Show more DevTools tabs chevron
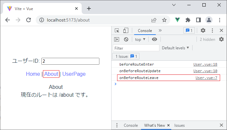The width and height of the screenshot is (227, 130). pyautogui.click(x=160, y=30)
